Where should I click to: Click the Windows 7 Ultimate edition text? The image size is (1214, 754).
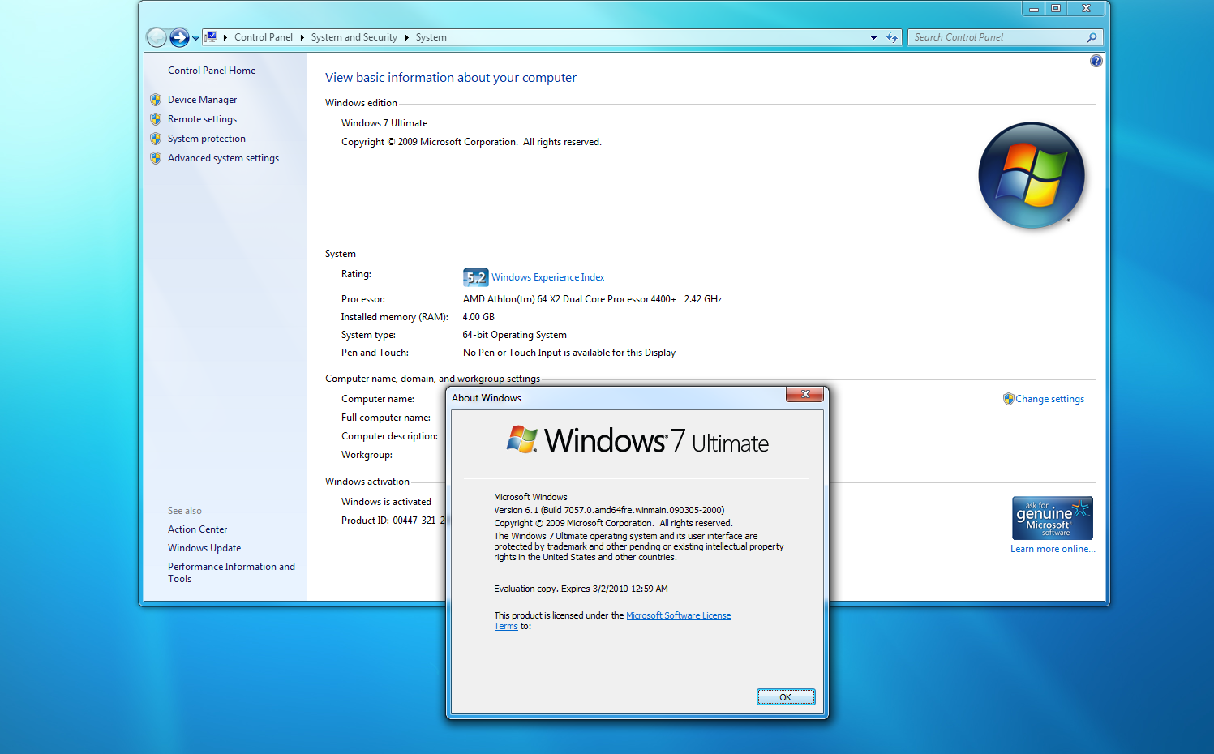pyautogui.click(x=384, y=123)
